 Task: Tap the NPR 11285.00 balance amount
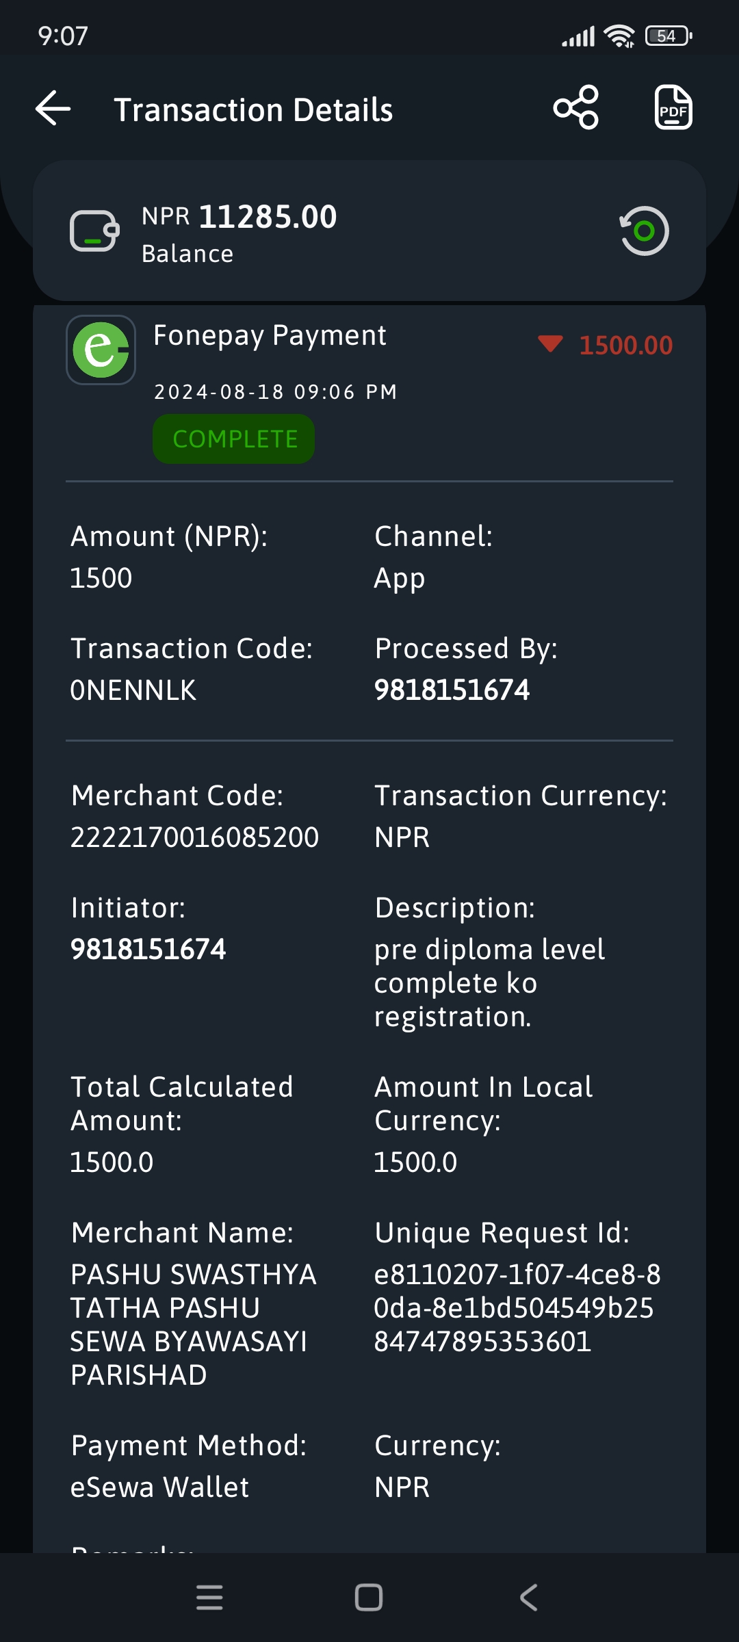[239, 217]
